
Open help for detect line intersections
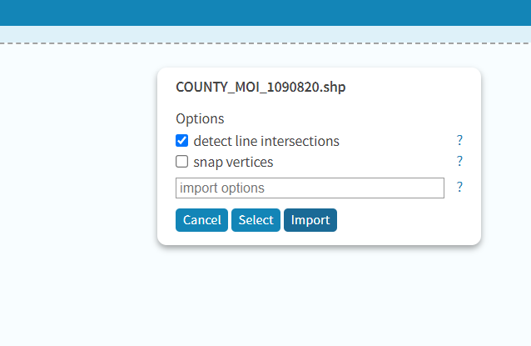(x=459, y=140)
